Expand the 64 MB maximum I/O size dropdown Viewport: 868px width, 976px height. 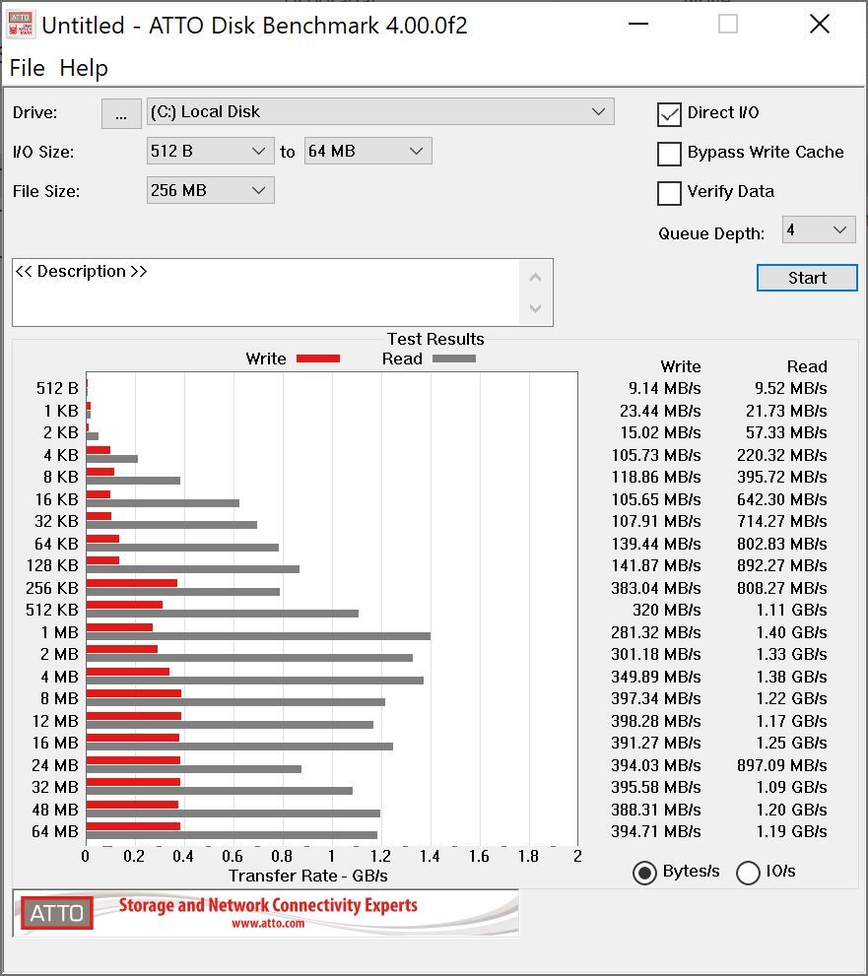pos(367,152)
